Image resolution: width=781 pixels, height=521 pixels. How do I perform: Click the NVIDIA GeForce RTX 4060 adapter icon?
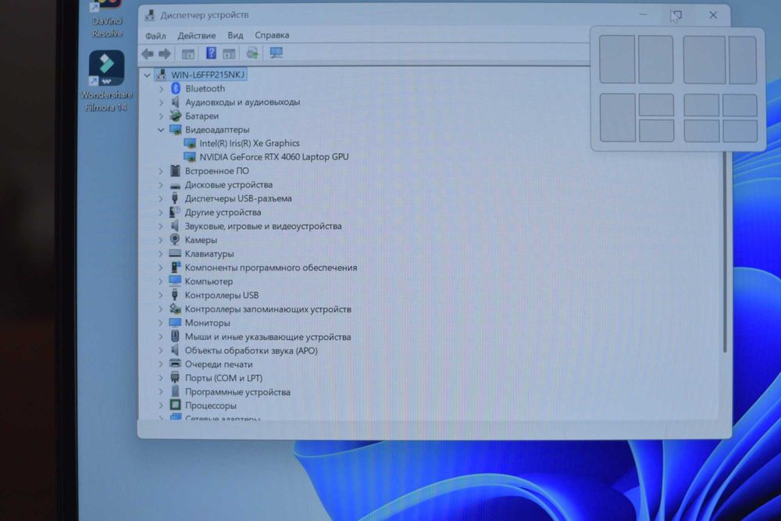190,157
